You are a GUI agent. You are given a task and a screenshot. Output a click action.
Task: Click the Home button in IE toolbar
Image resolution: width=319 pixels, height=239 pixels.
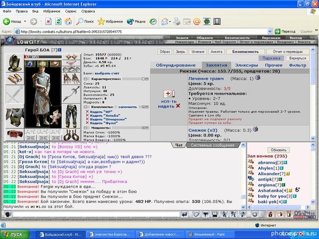click(69, 21)
